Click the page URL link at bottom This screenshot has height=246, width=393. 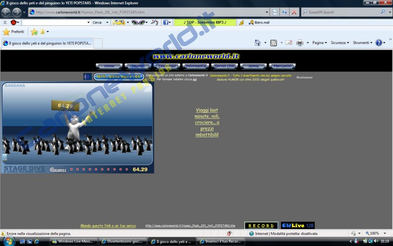pos(190,226)
